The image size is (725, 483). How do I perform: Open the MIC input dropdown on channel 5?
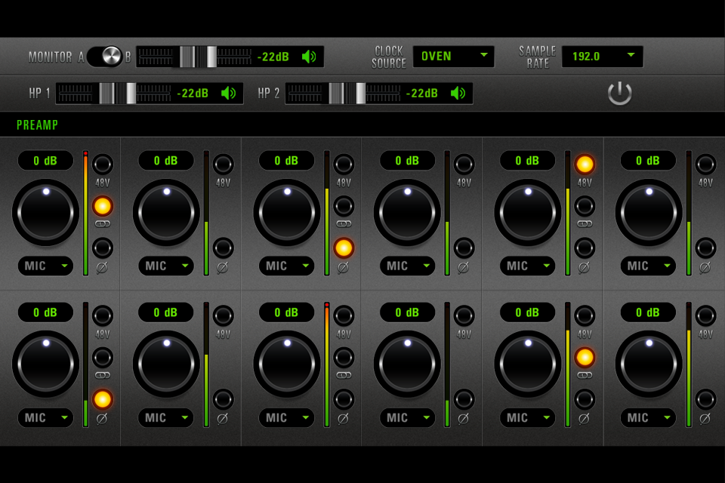[528, 266]
